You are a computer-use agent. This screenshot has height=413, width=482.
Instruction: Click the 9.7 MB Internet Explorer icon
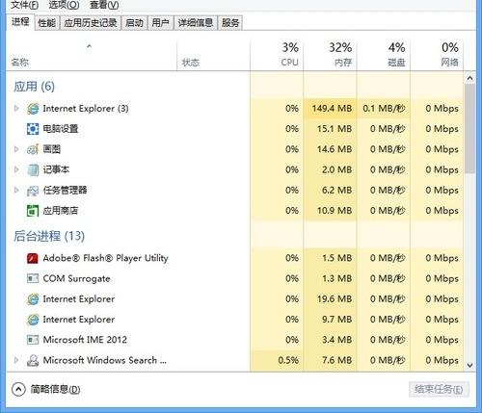pos(33,320)
